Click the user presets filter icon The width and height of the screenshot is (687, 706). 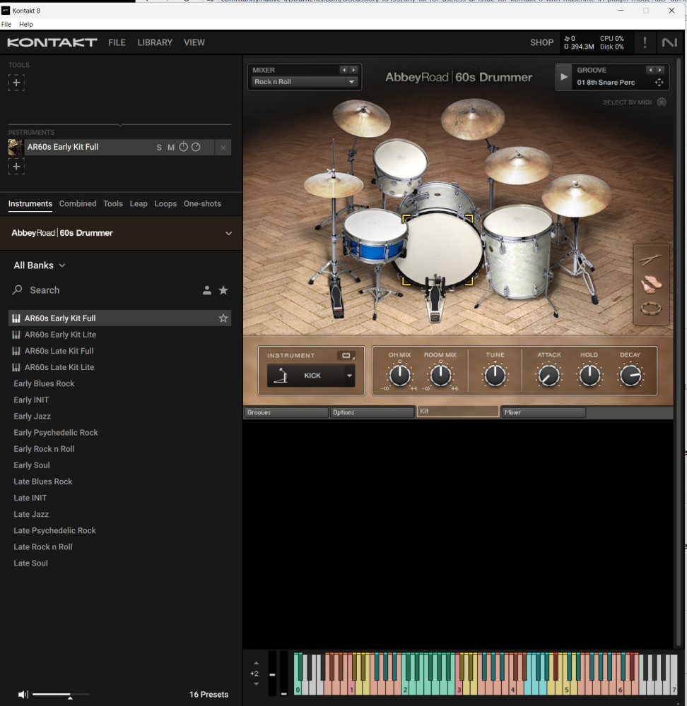[x=207, y=290]
